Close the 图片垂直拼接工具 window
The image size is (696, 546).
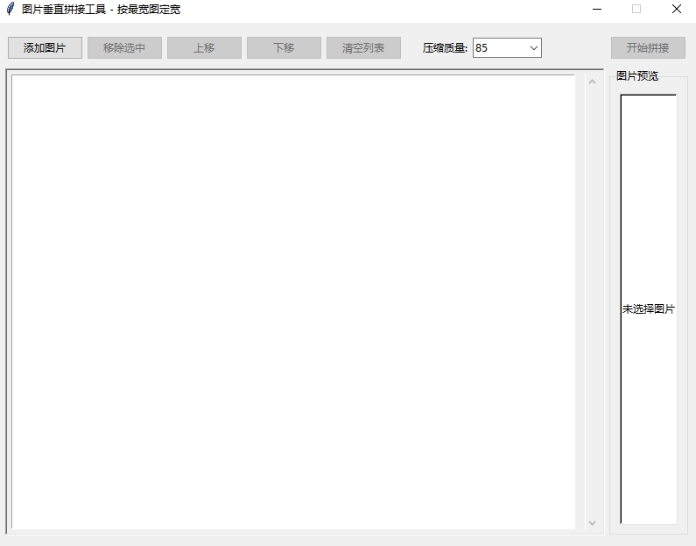677,10
